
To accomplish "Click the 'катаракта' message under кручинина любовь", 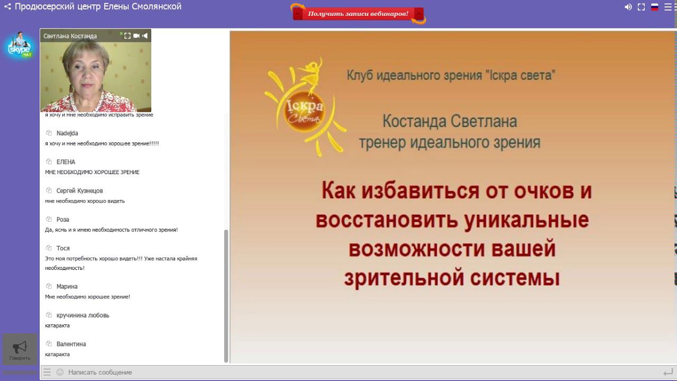I will (58, 326).
